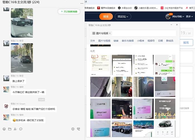The height and width of the screenshot is (140, 195).
Task: Open the 更多 dropdown in the header
Action: (189, 17)
